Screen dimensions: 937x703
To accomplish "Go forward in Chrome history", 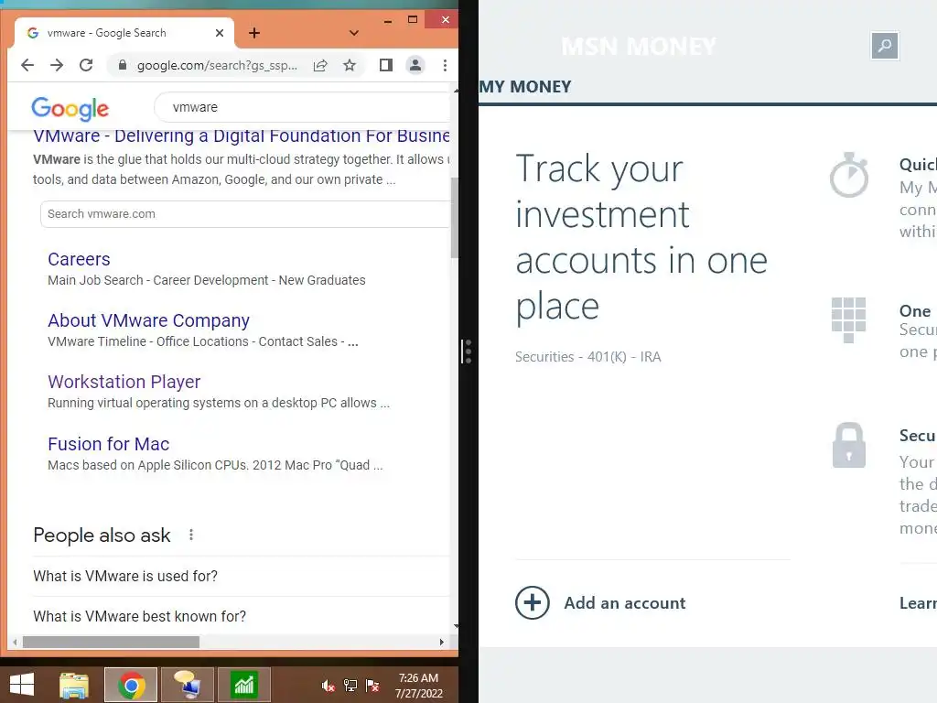I will pyautogui.click(x=57, y=65).
